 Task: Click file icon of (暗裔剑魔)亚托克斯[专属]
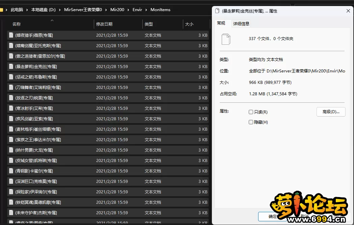[11, 45]
